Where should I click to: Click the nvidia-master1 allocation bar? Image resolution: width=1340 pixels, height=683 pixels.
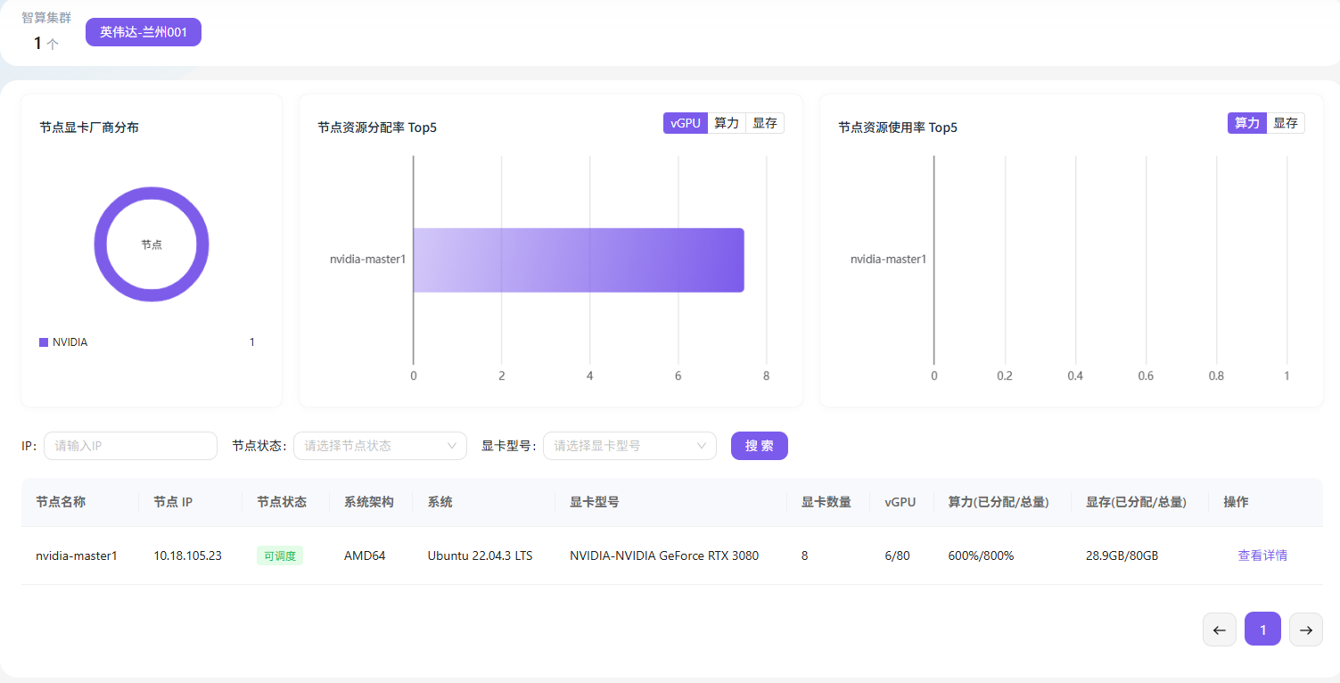pyautogui.click(x=578, y=260)
